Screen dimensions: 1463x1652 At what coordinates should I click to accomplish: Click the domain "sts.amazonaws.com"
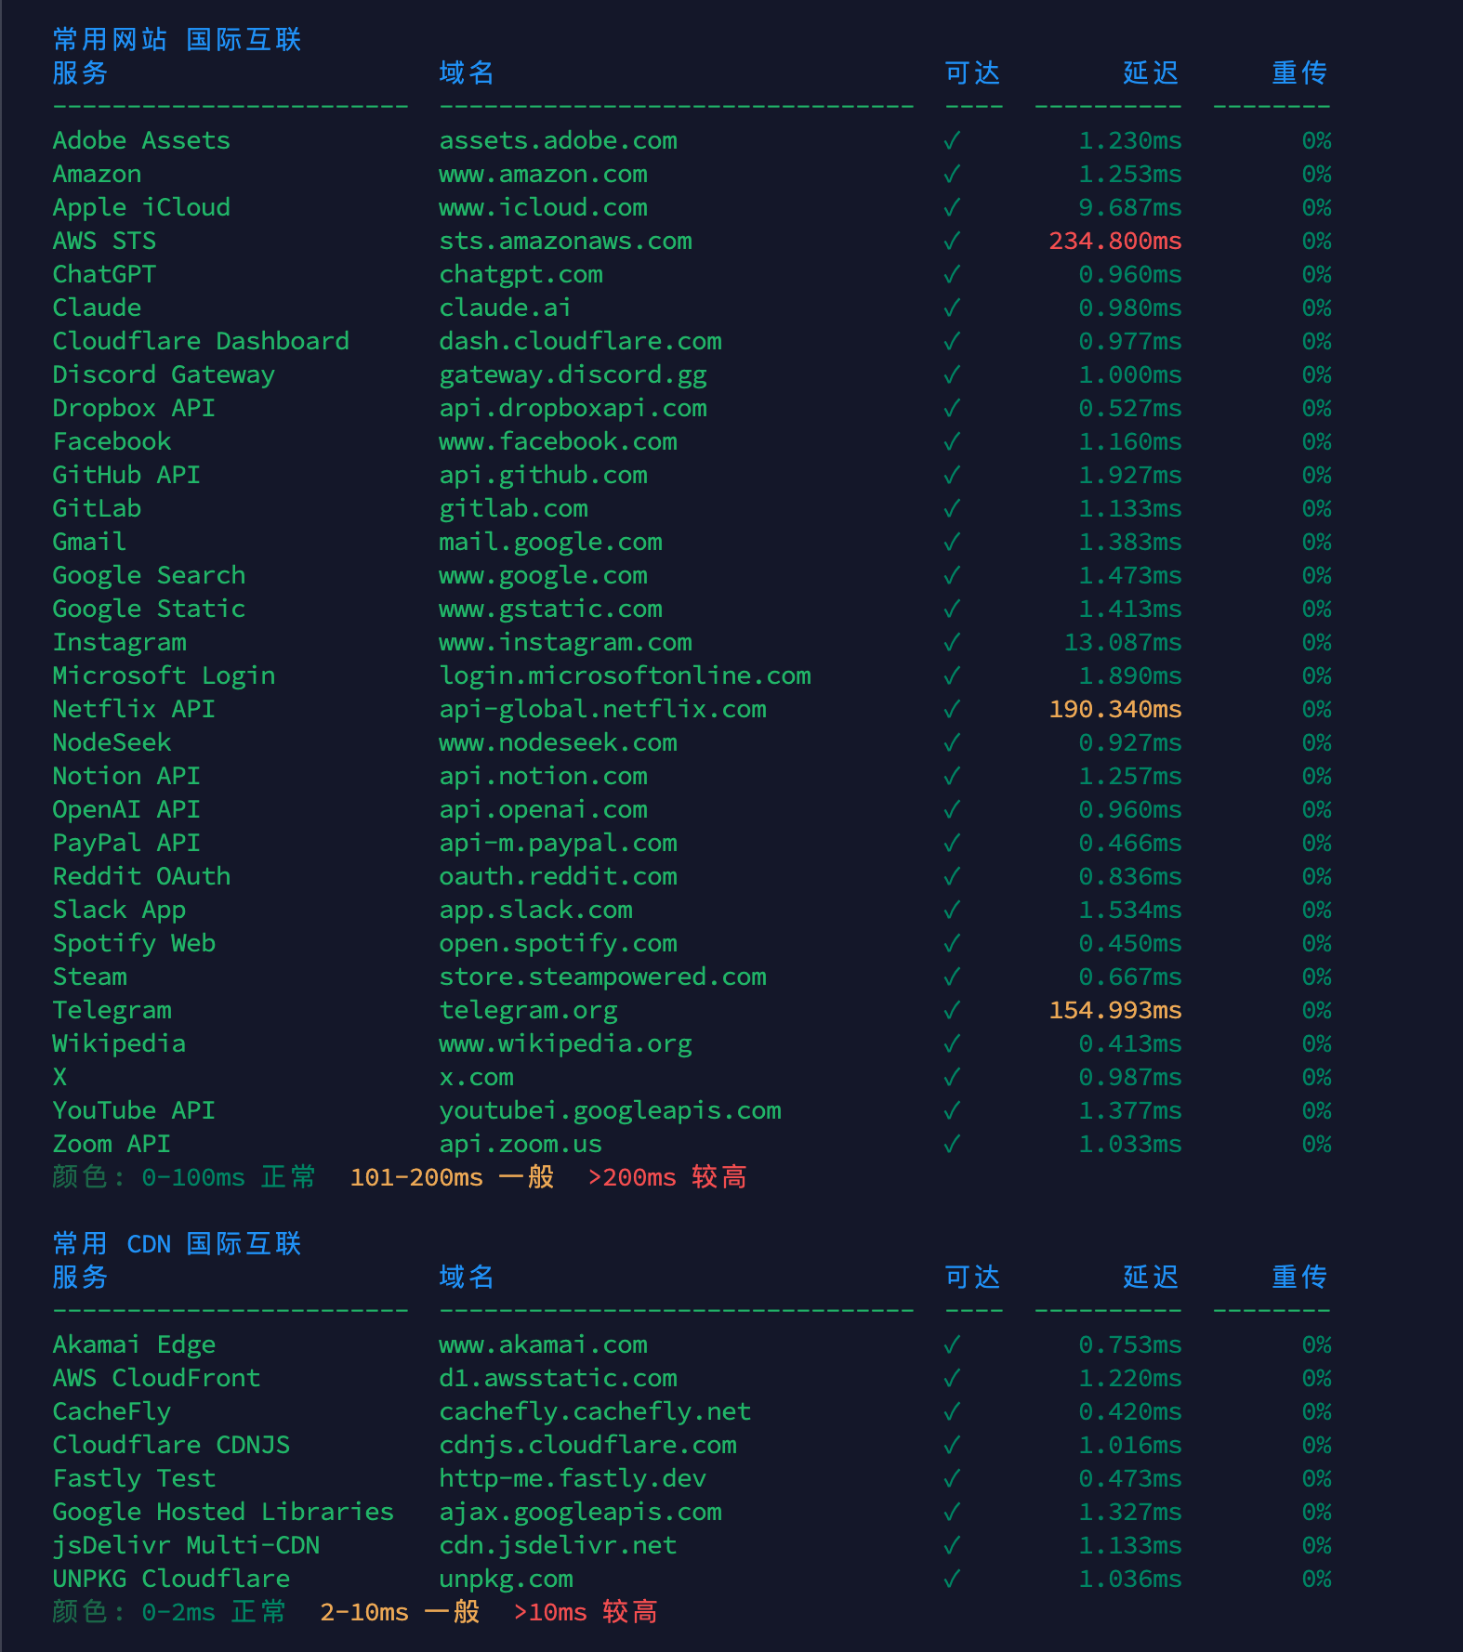pos(565,241)
